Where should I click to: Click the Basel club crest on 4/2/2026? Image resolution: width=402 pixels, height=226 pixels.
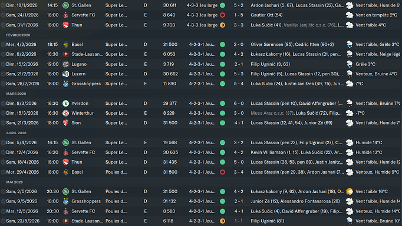pyautogui.click(x=65, y=45)
